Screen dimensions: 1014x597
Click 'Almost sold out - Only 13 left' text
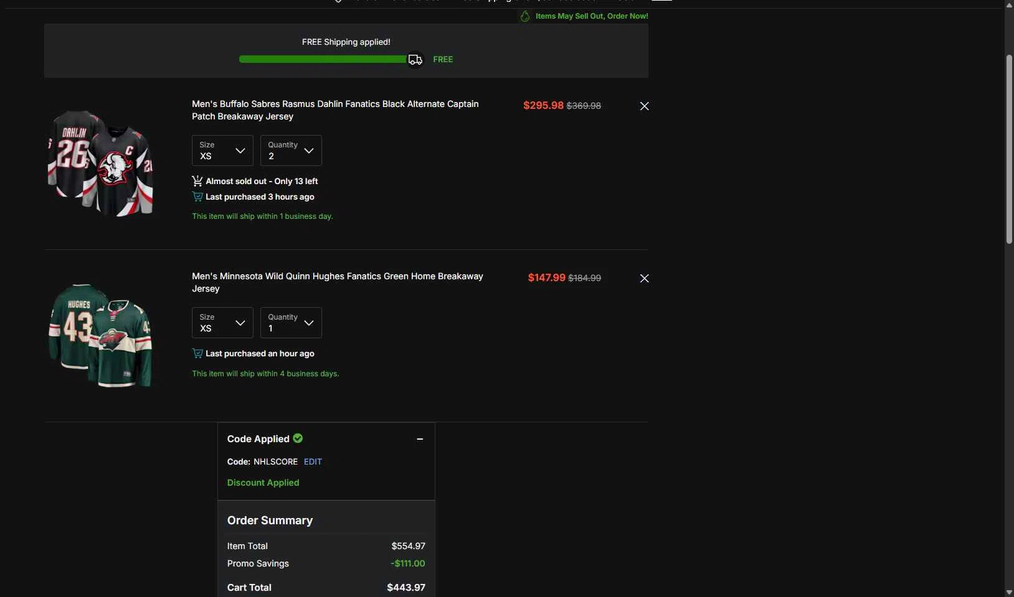pos(262,182)
